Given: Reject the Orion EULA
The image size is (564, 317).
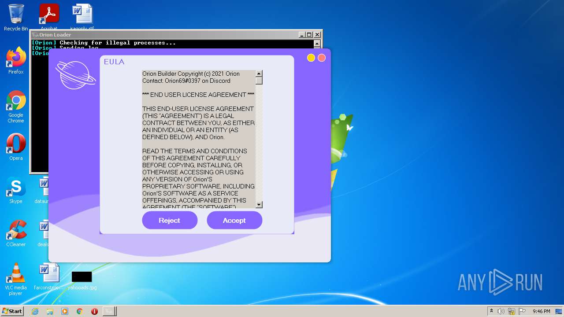Looking at the screenshot, I should click(x=170, y=220).
